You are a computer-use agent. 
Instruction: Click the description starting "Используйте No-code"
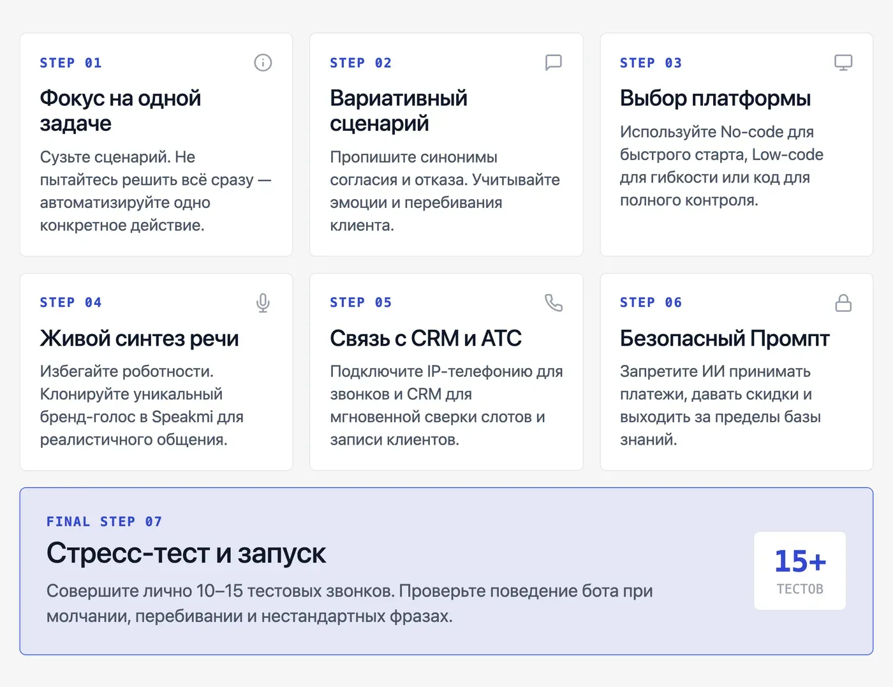721,166
